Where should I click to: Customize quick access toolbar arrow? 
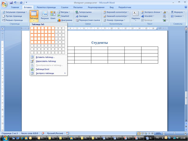[26, 2]
